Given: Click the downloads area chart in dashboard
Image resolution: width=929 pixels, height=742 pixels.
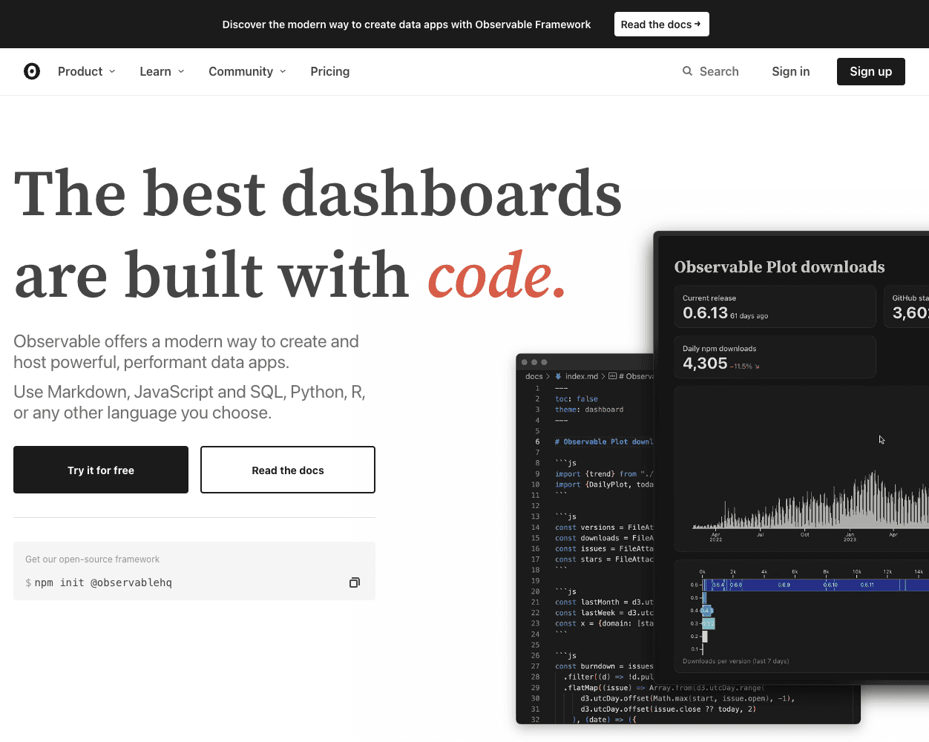Looking at the screenshot, I should [801, 469].
